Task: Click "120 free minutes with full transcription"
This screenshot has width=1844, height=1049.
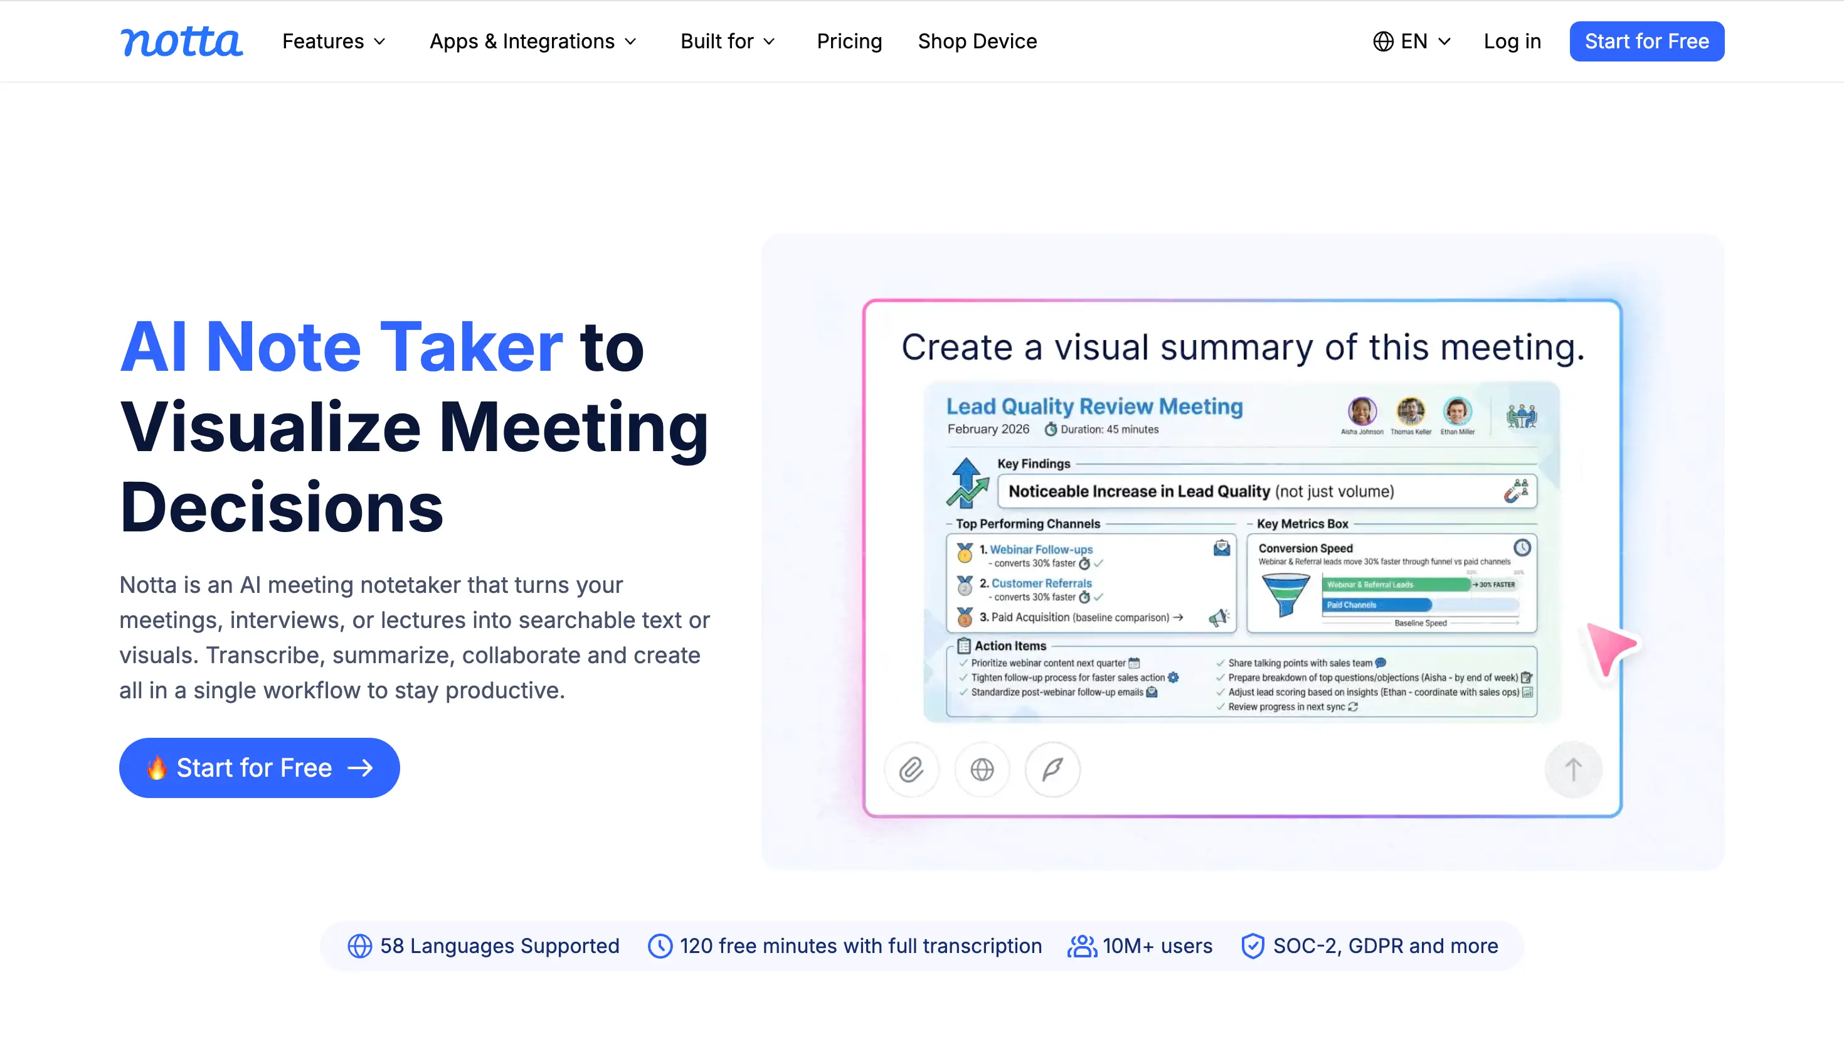Action: pyautogui.click(x=861, y=946)
